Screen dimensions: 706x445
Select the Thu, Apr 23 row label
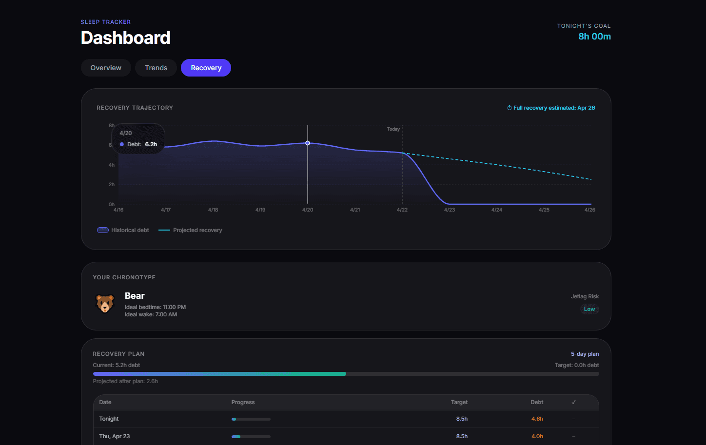point(115,436)
